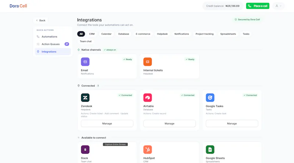Go Back using the Back button
Screen dimensions: 294x163
tap(41, 21)
